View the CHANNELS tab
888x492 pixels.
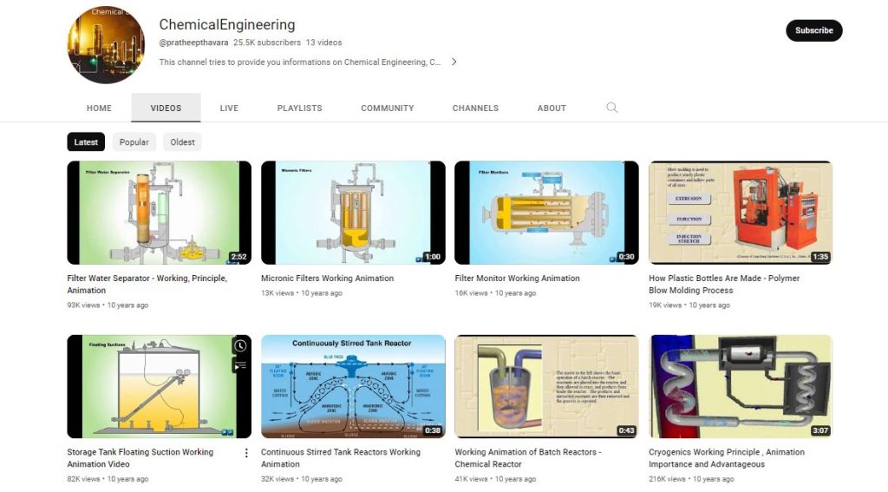coord(476,108)
